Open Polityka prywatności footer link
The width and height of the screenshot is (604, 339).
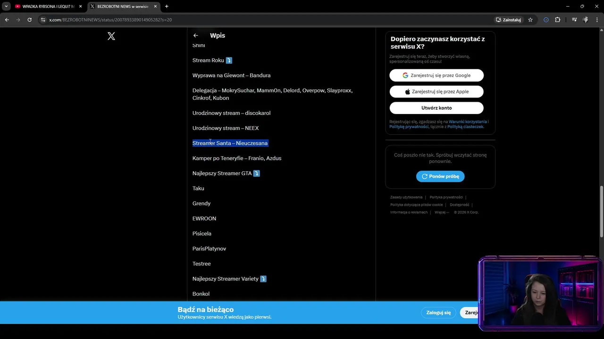[446, 197]
